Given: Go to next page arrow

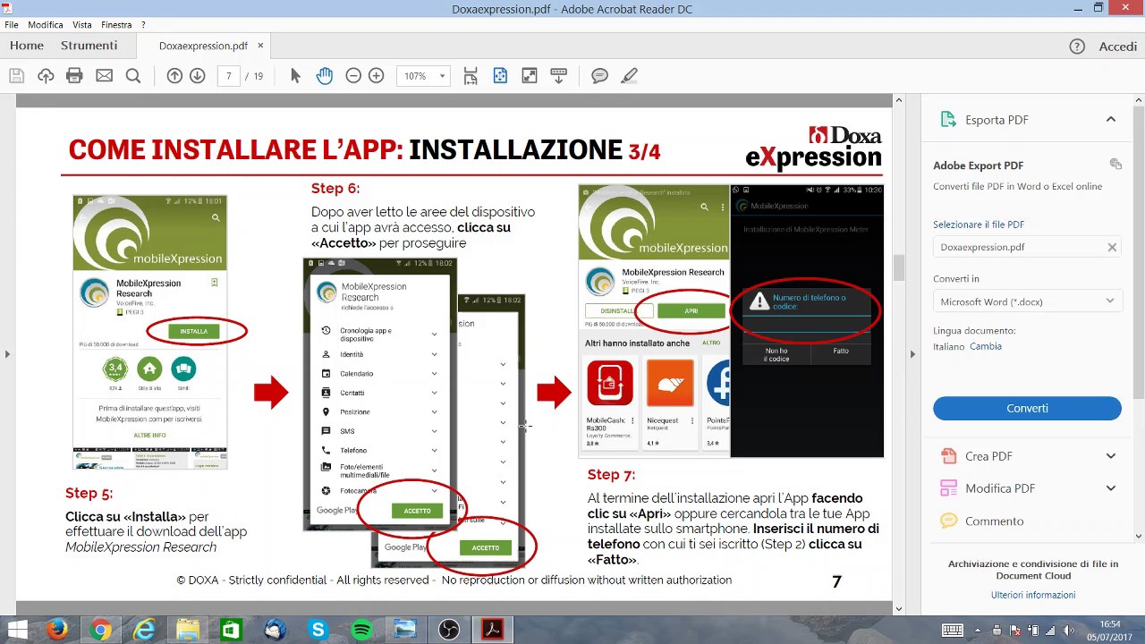Looking at the screenshot, I should pyautogui.click(x=198, y=76).
